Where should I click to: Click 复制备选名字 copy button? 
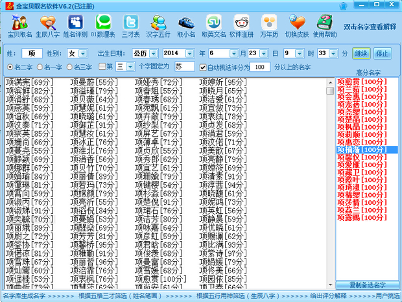pyautogui.click(x=366, y=285)
